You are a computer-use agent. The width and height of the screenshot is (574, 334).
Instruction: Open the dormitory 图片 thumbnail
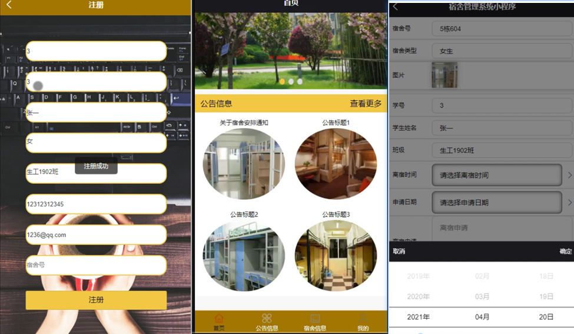(444, 75)
